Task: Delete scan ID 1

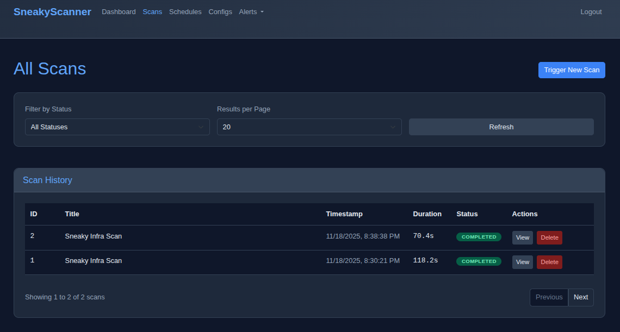Action: [x=549, y=262]
